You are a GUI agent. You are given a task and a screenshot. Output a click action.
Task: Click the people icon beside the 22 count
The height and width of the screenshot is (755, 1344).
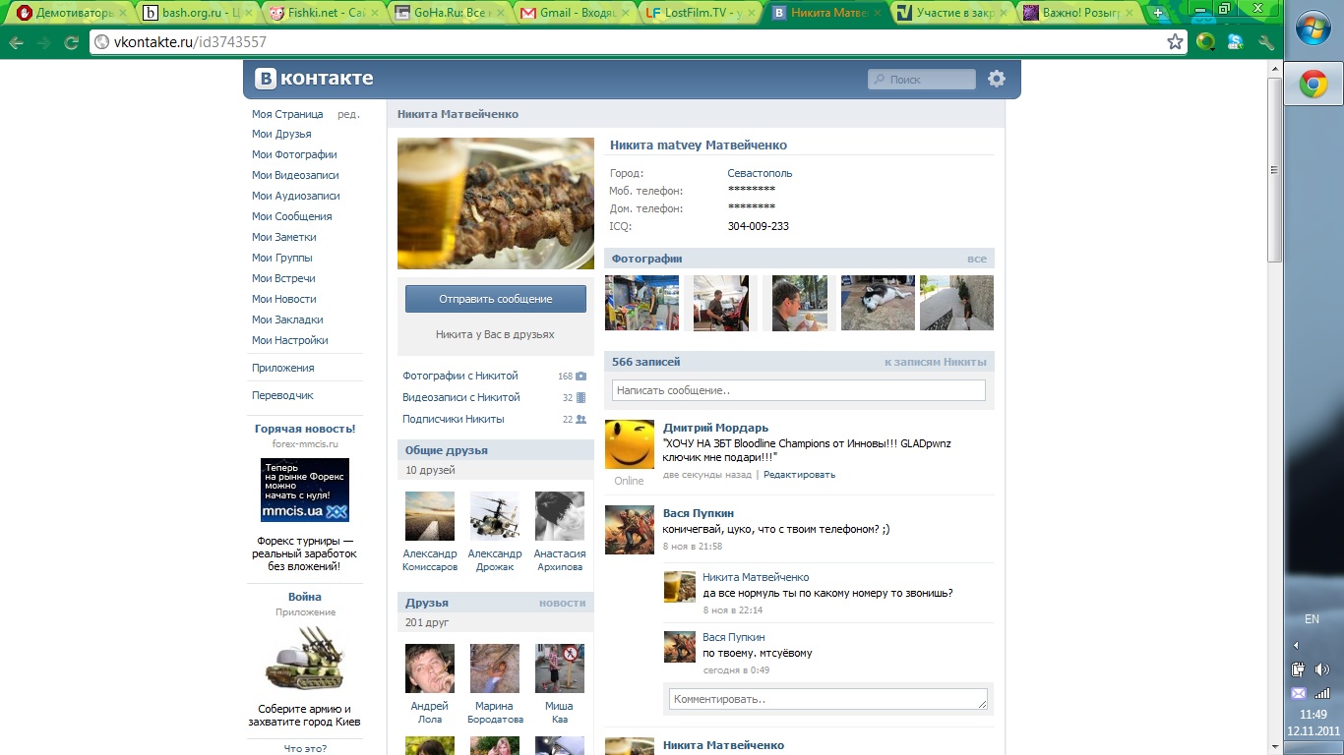(580, 419)
